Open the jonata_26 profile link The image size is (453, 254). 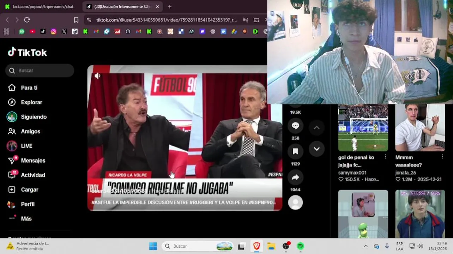406,173
